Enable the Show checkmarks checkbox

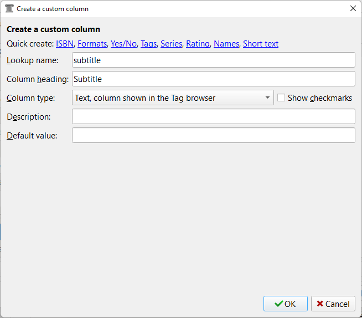(281, 98)
